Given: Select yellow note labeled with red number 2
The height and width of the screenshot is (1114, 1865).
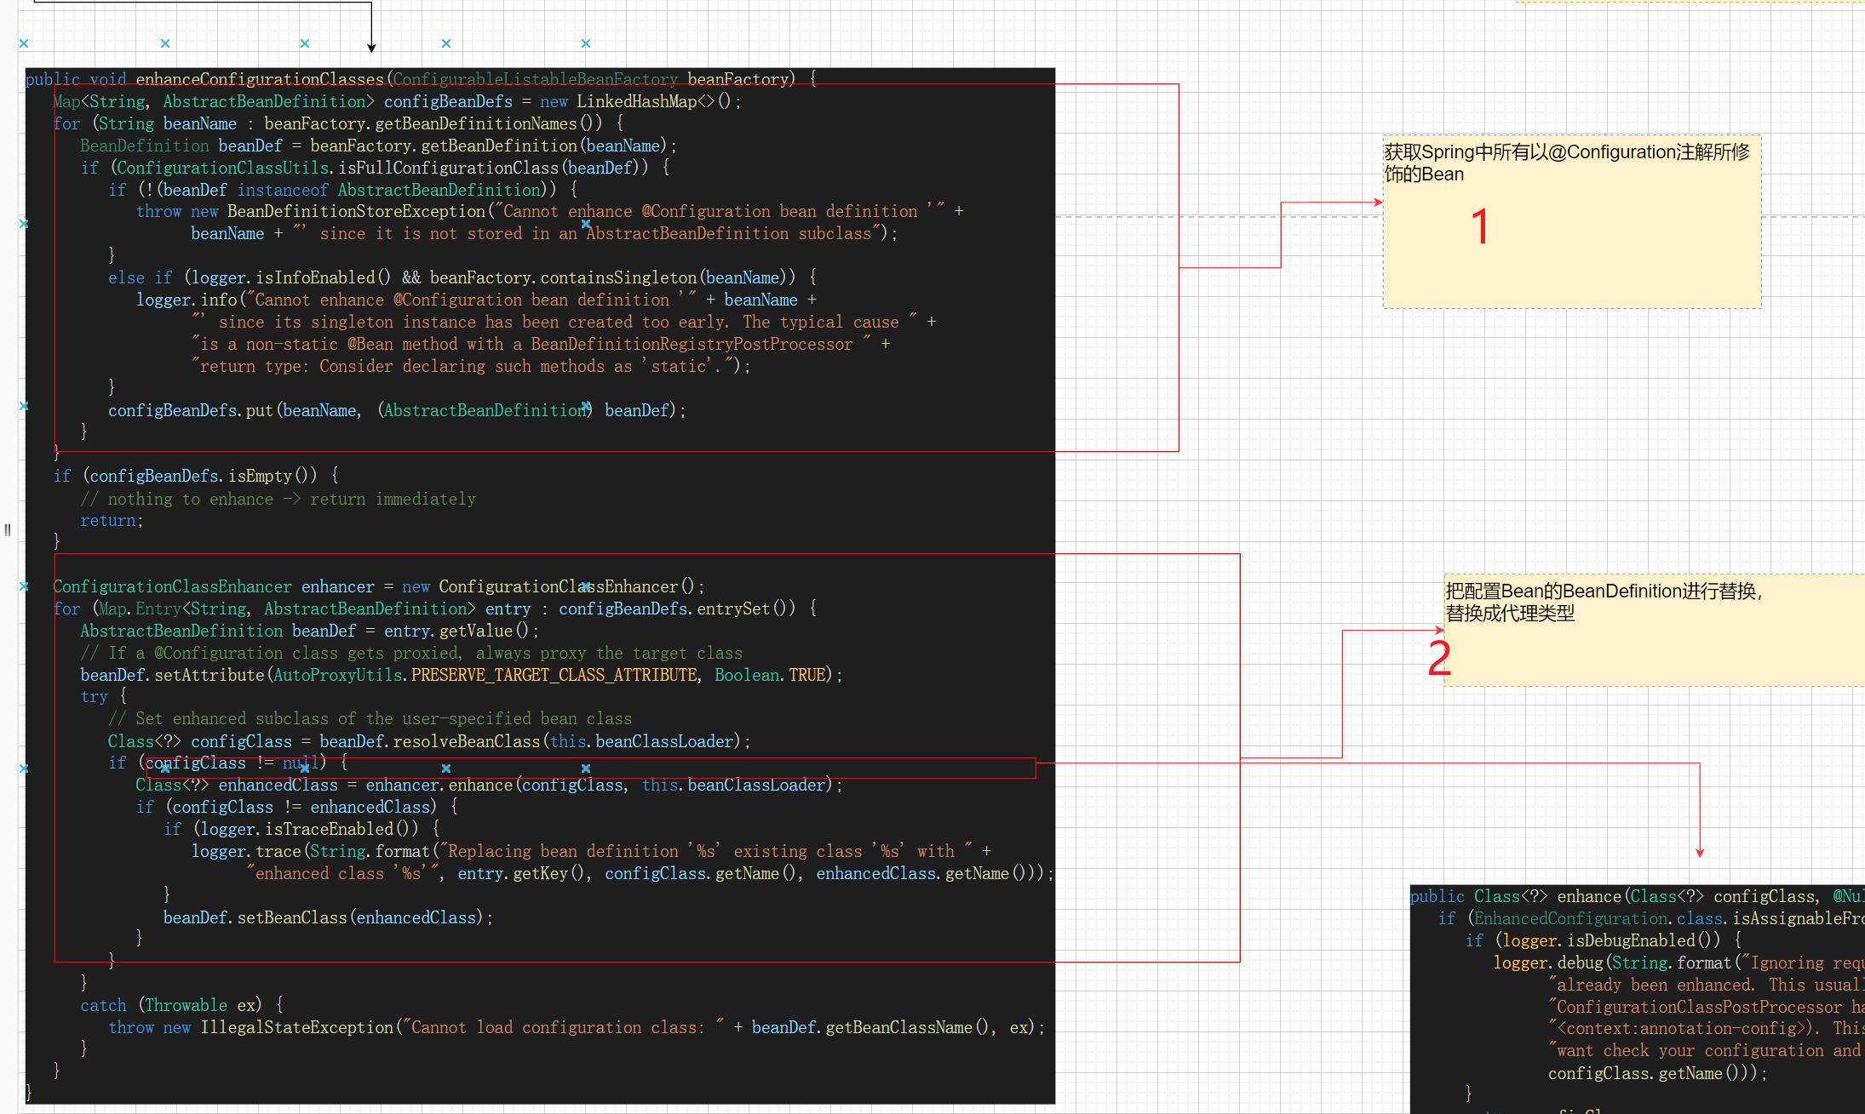Looking at the screenshot, I should [1655, 630].
